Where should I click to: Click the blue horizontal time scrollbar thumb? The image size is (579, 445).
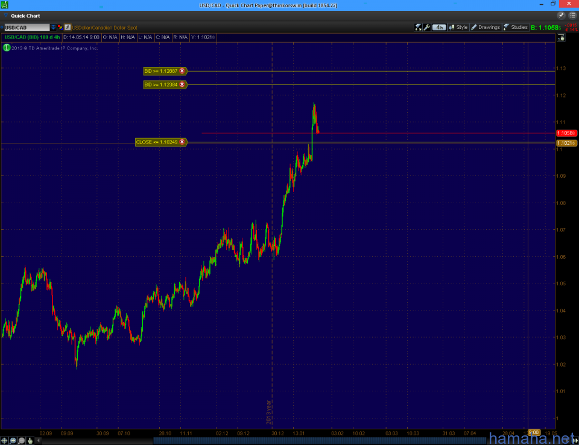[320, 441]
